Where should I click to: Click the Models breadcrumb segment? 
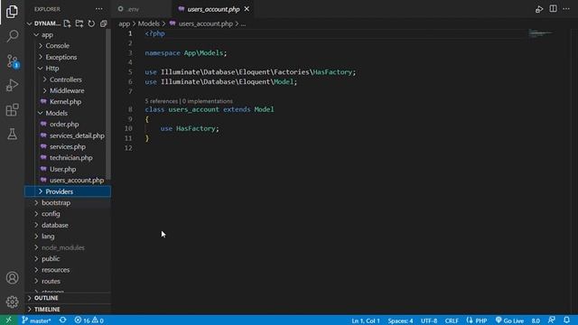[148, 23]
